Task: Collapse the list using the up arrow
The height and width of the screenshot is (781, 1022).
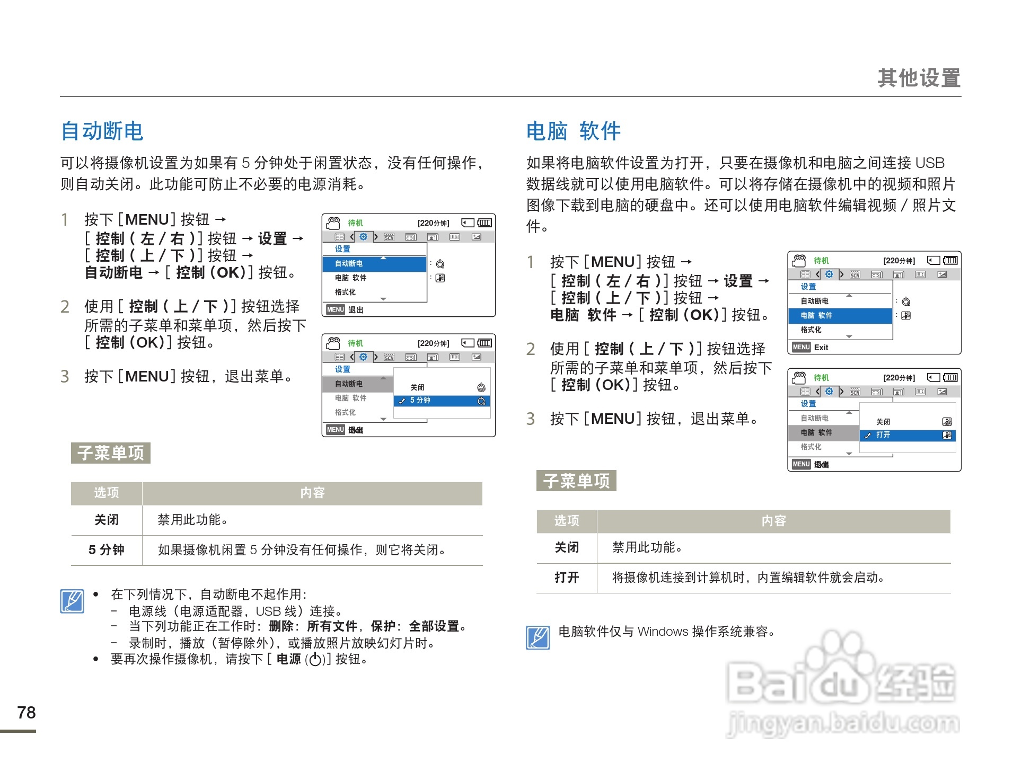Action: [383, 258]
